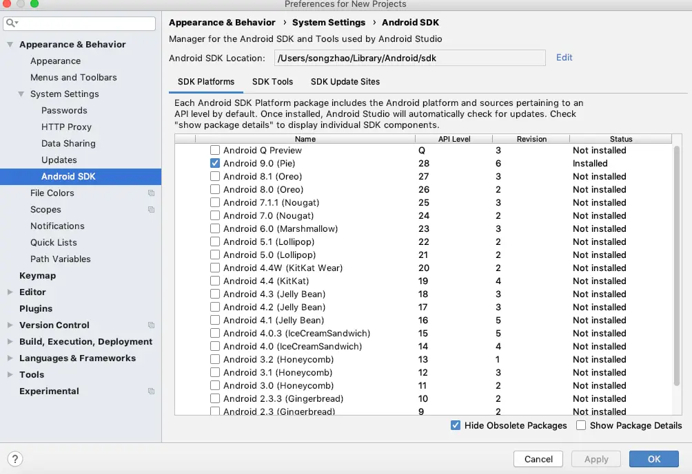This screenshot has height=474, width=692.
Task: Uncheck the Android 9.0 (Pie) checkbox
Action: click(215, 164)
